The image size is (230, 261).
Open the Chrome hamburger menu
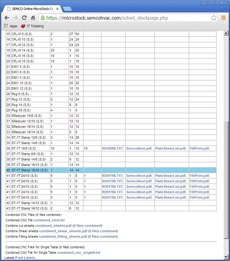tap(224, 18)
